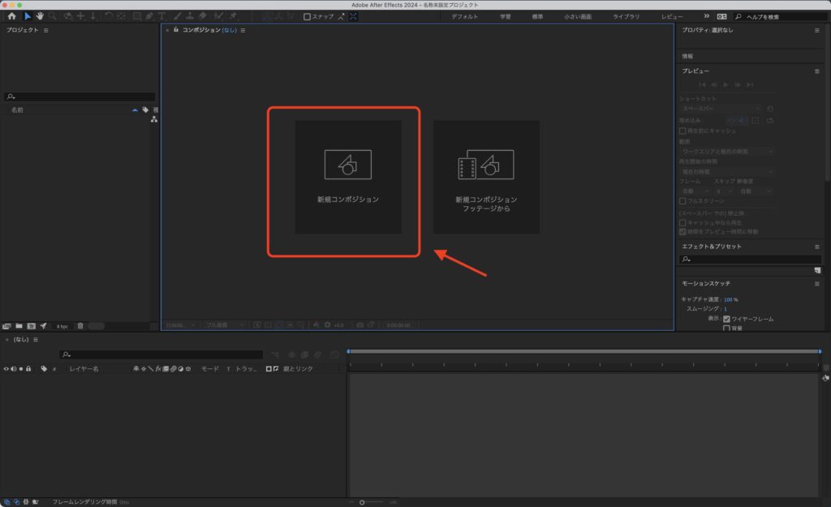Click 新規コンポジション フッテージから button
831x507 pixels.
[x=487, y=177]
